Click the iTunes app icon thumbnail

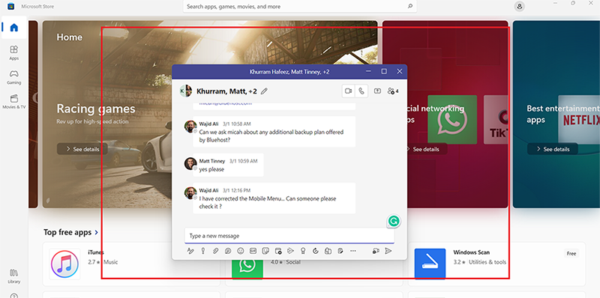[x=64, y=264]
